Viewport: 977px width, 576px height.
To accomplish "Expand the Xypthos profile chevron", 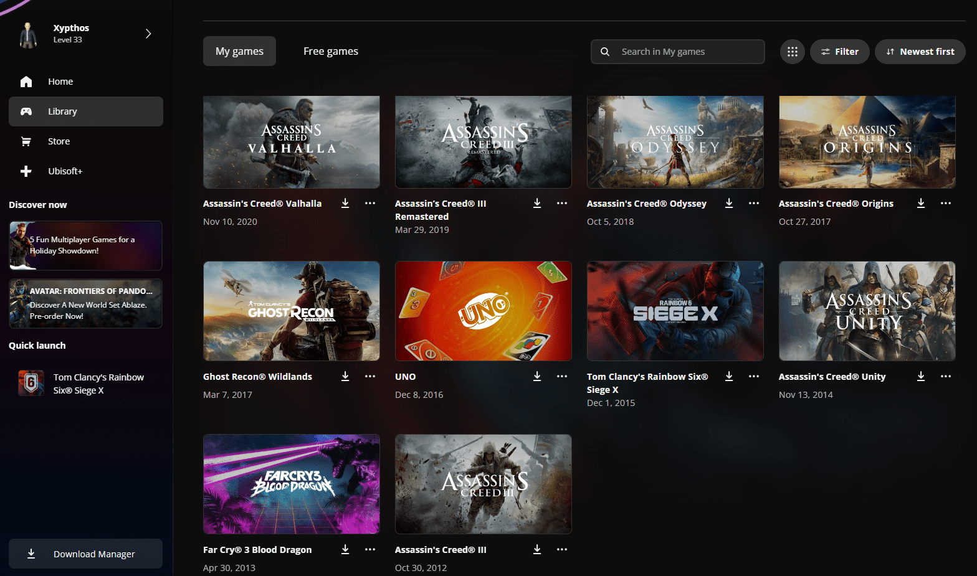I will point(148,34).
